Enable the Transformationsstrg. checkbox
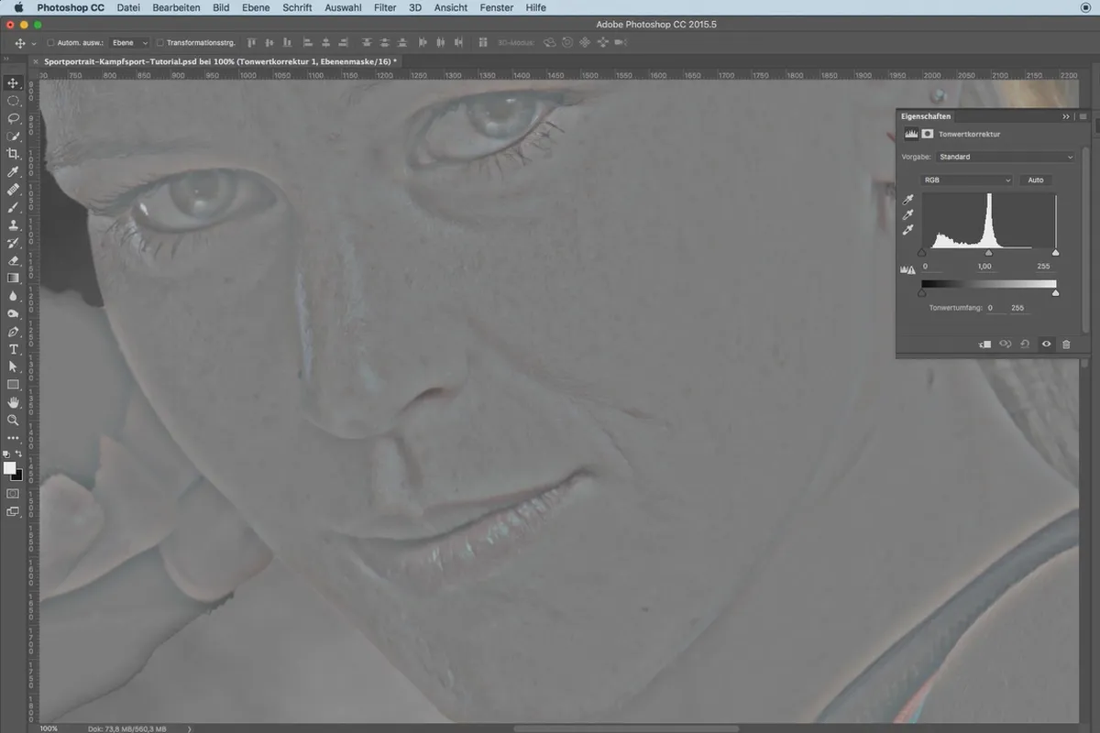Image resolution: width=1100 pixels, height=733 pixels. point(160,42)
